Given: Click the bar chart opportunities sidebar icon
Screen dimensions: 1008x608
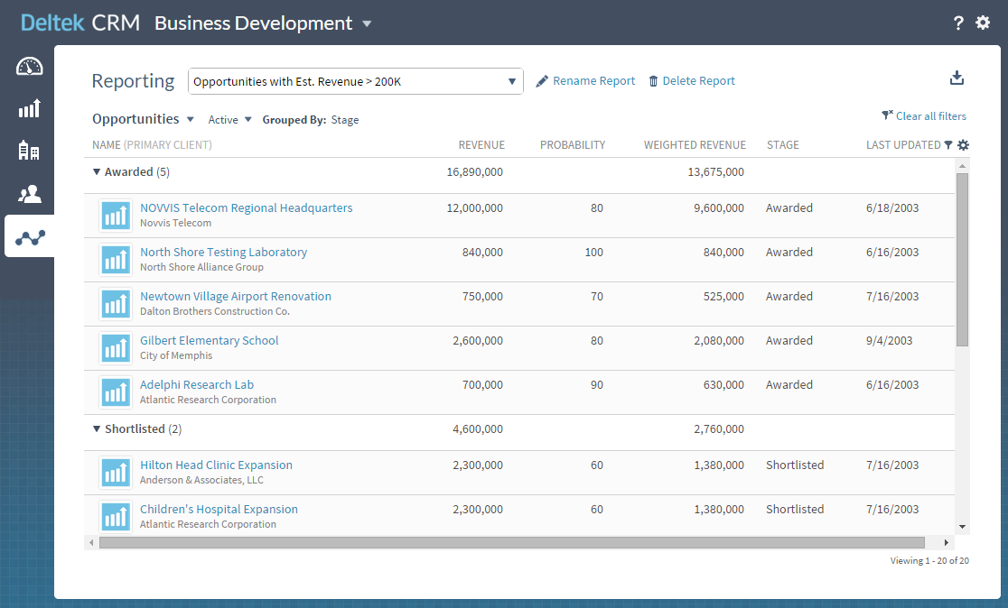Looking at the screenshot, I should click(29, 109).
